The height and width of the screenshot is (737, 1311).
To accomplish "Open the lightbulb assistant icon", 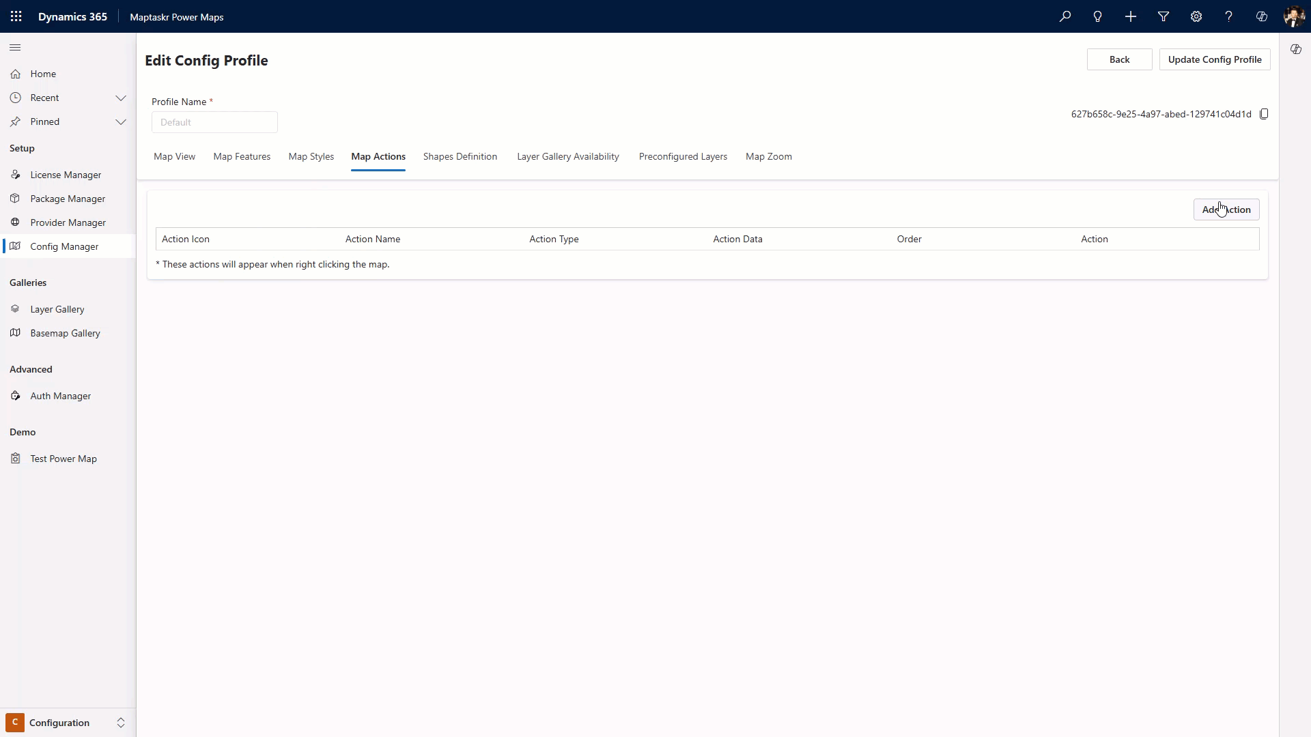I will pyautogui.click(x=1098, y=16).
